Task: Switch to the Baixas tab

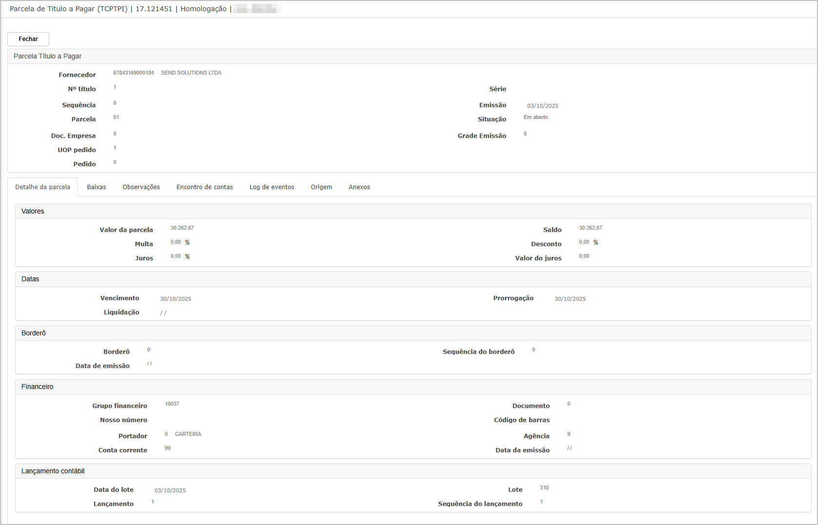Action: (x=97, y=187)
